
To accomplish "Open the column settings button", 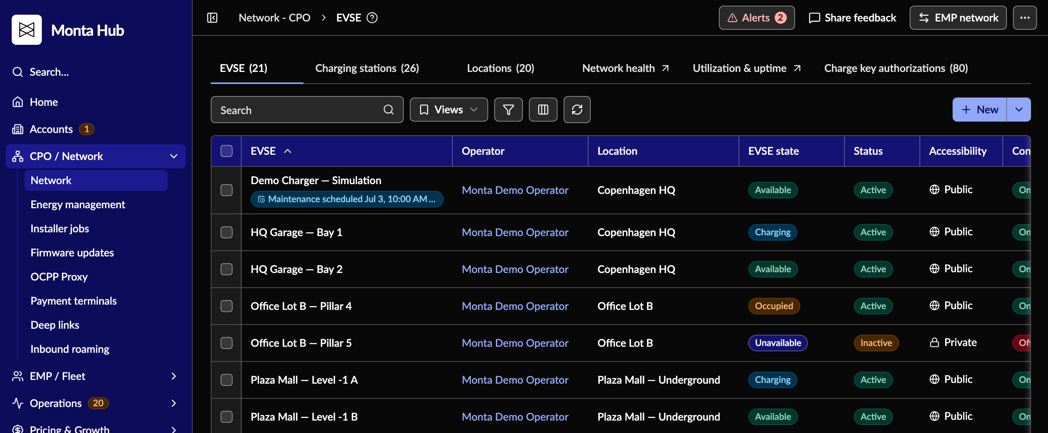I will 543,110.
